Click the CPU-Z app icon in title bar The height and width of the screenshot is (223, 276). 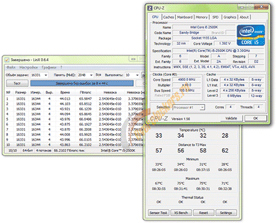150,8
